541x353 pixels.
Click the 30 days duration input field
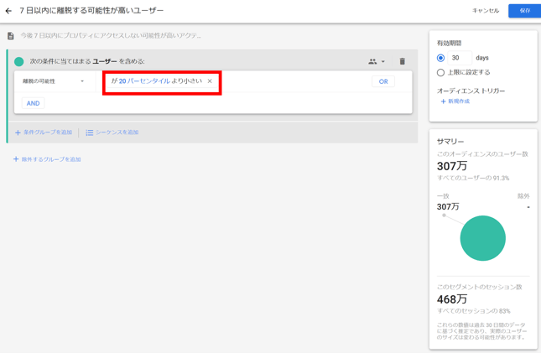pyautogui.click(x=458, y=58)
